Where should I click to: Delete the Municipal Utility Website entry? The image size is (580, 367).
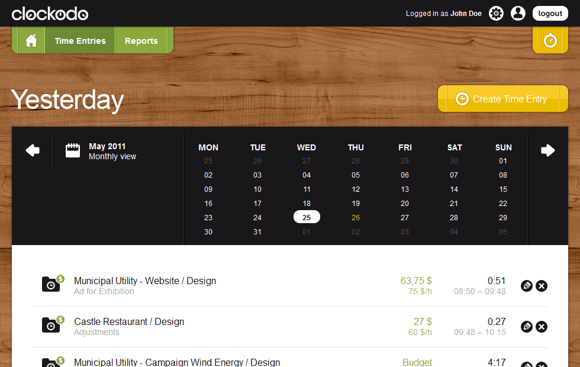point(542,285)
